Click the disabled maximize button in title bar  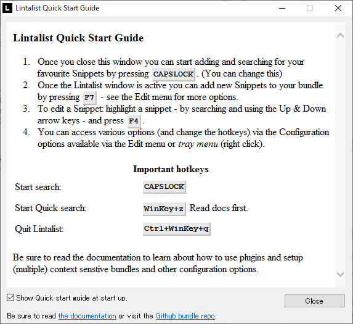[310, 9]
